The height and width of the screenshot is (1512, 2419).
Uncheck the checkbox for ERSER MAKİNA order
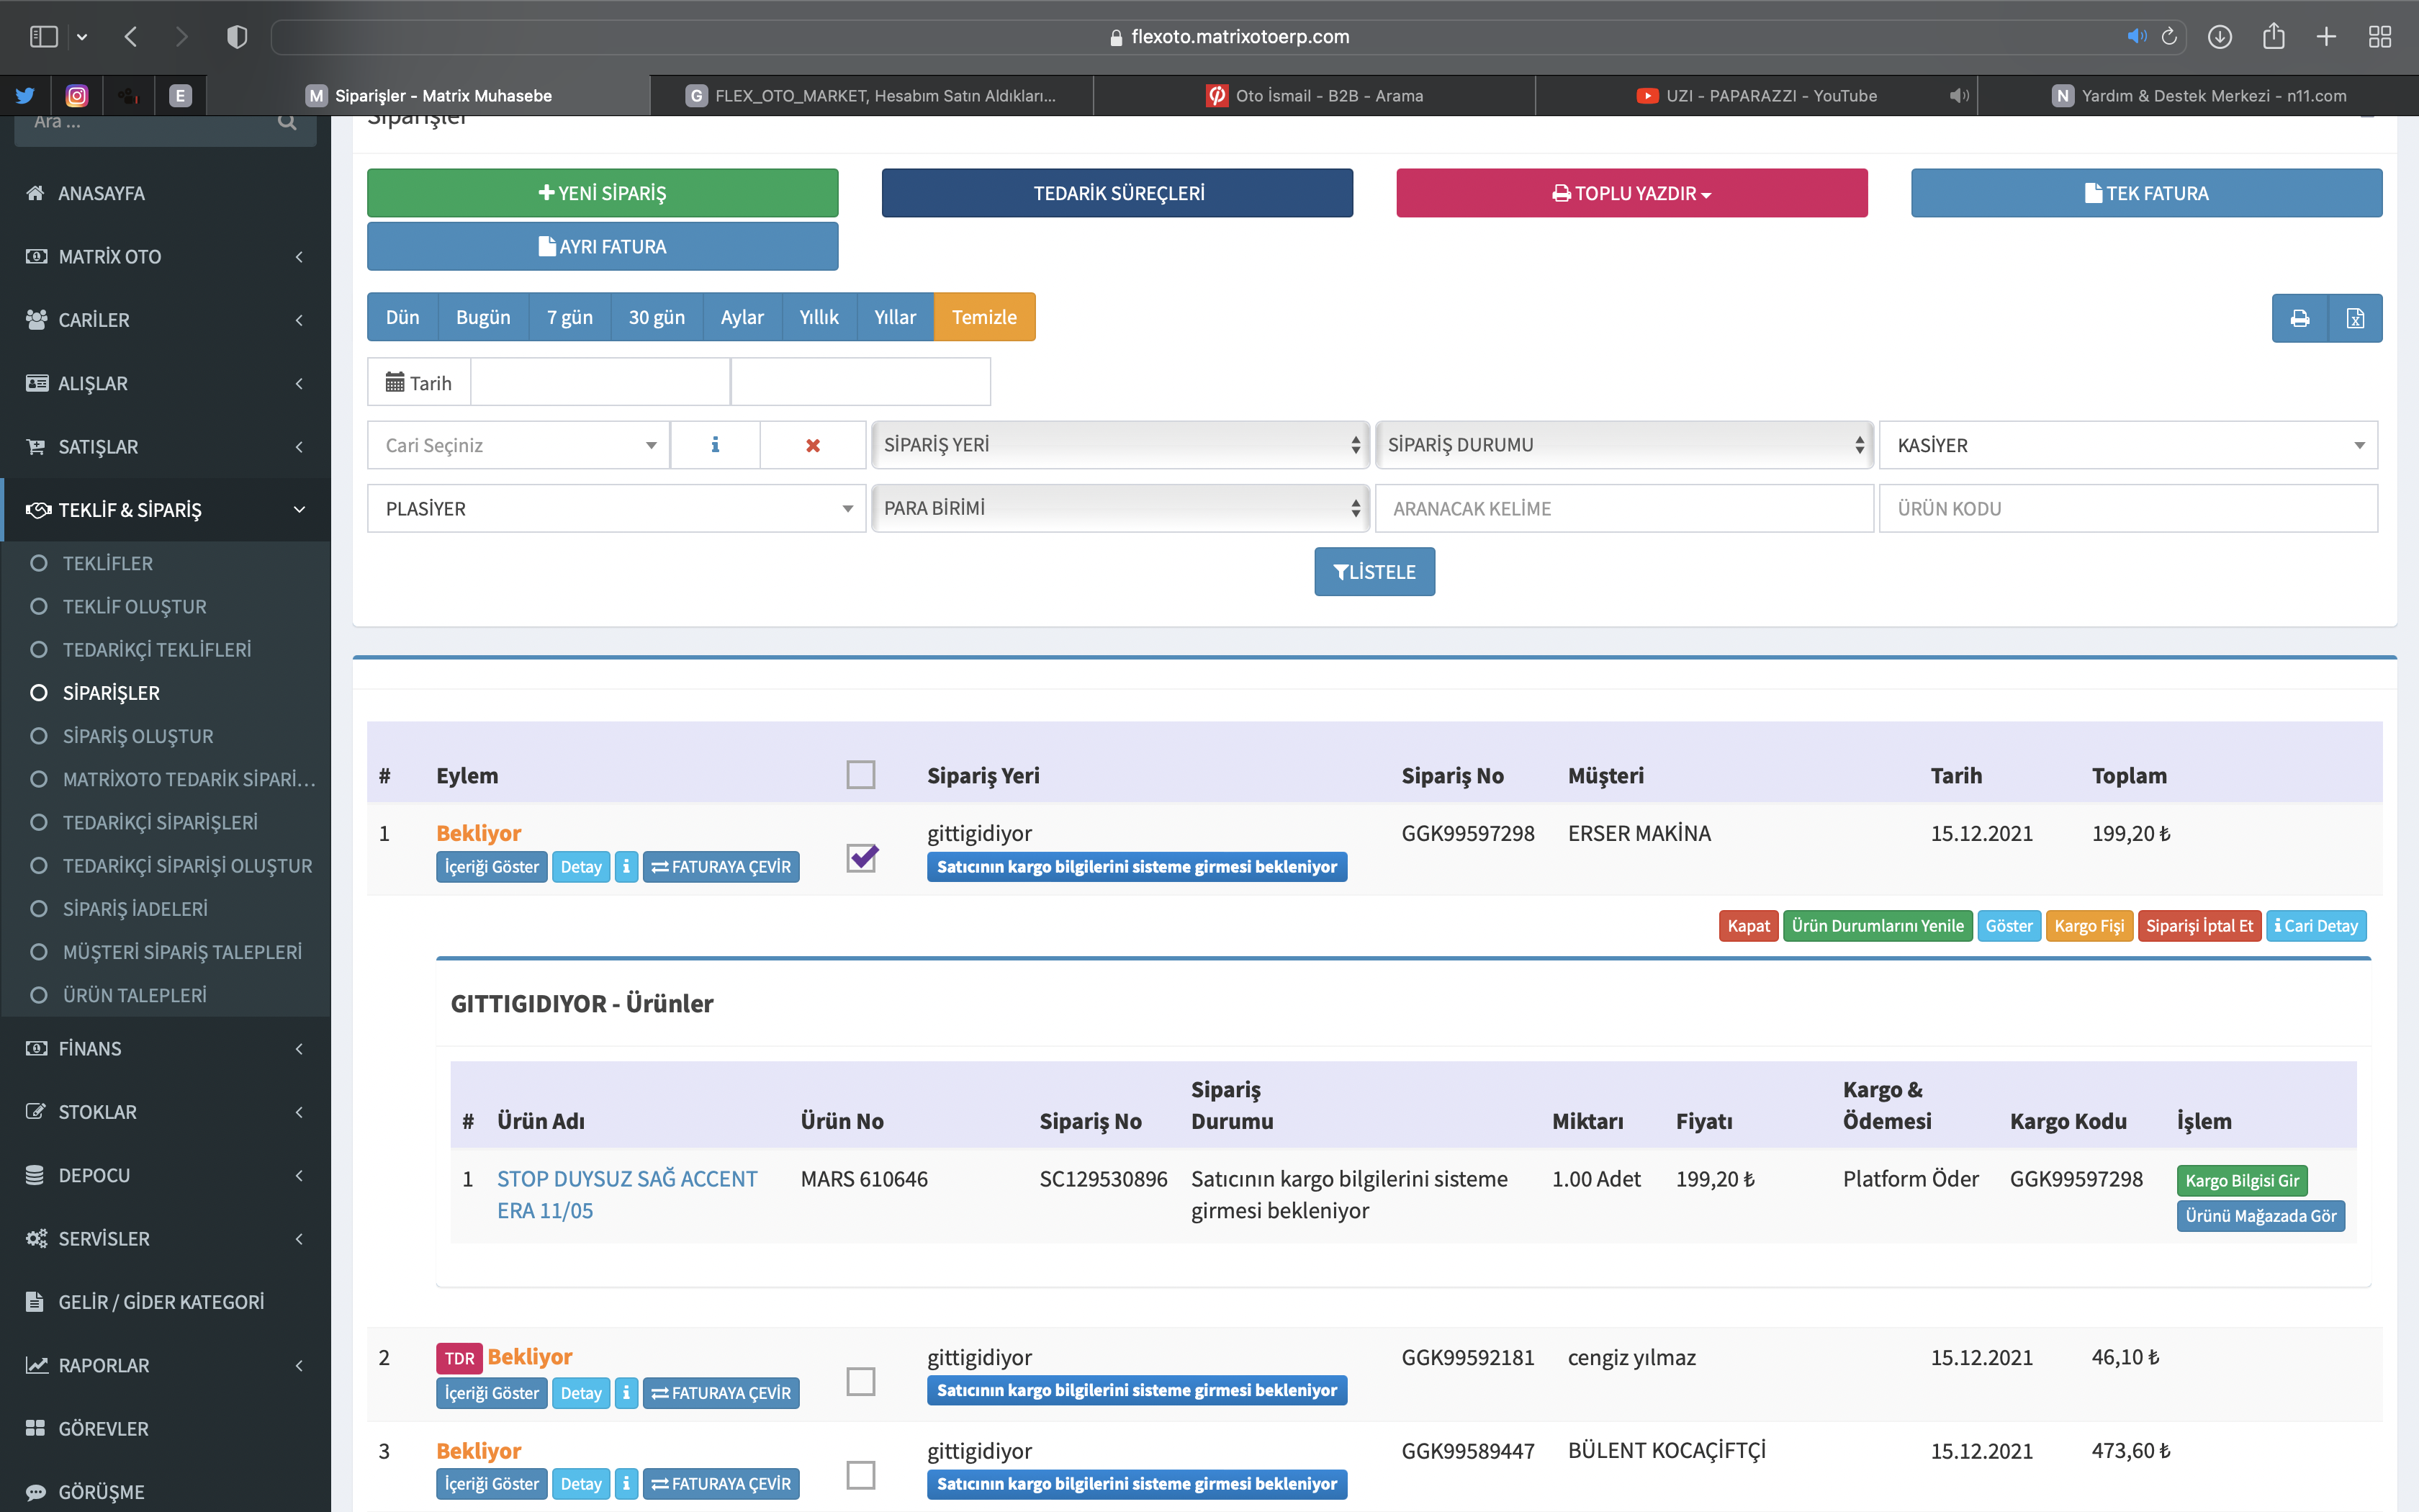[x=860, y=858]
